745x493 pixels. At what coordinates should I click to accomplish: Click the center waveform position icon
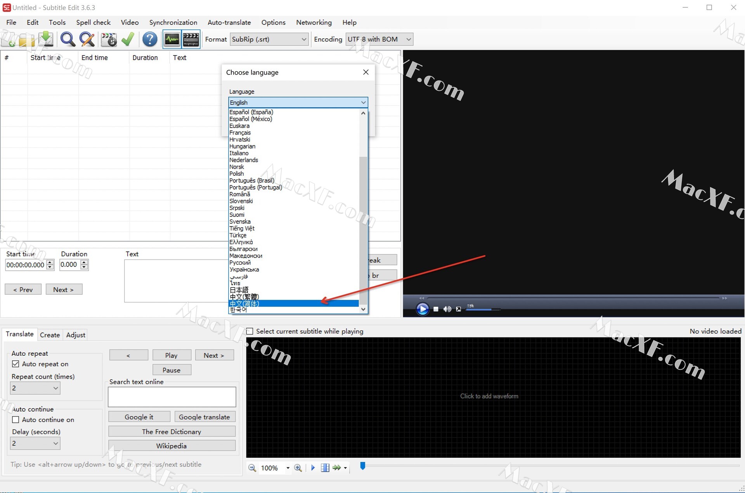pos(325,468)
